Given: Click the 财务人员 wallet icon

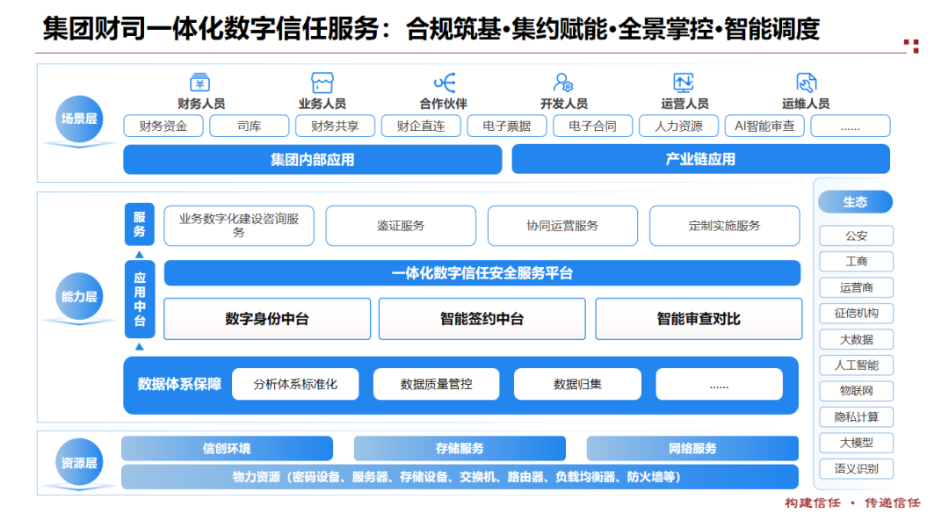Looking at the screenshot, I should coord(200,83).
